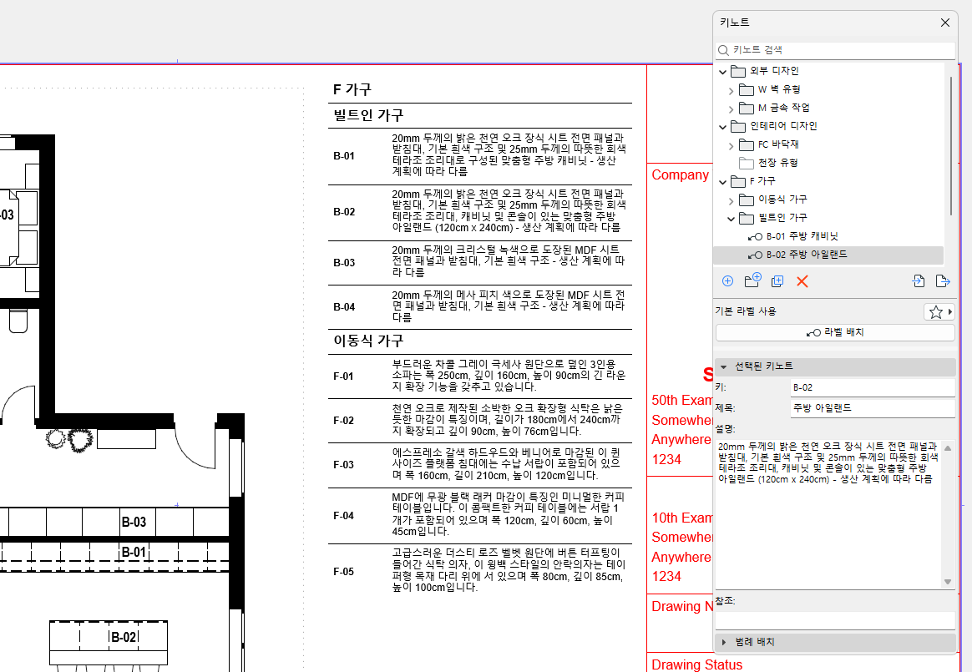Import keynotes from file
Viewport: 972px width, 672px height.
click(918, 280)
